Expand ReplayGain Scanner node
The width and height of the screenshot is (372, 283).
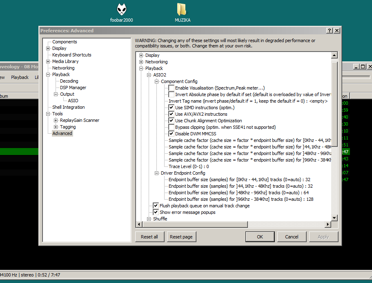(x=56, y=120)
